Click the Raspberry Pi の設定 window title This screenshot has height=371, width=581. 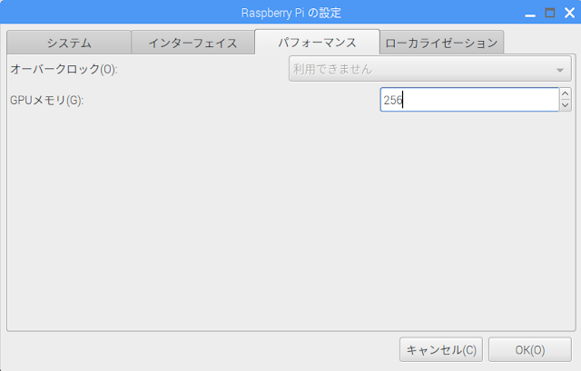pos(290,13)
